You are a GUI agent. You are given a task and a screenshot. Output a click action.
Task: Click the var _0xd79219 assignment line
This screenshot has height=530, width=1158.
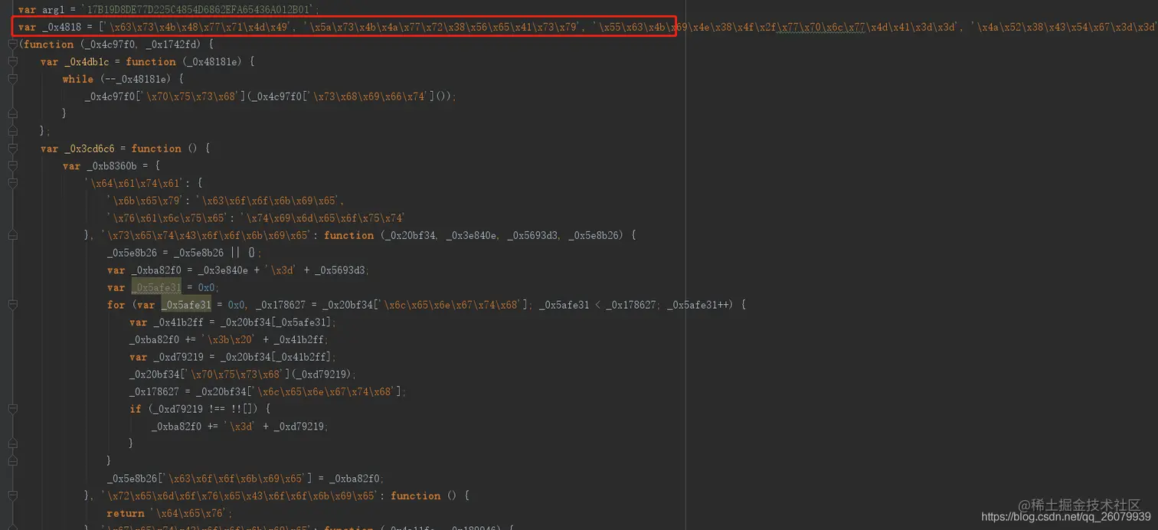click(x=233, y=357)
